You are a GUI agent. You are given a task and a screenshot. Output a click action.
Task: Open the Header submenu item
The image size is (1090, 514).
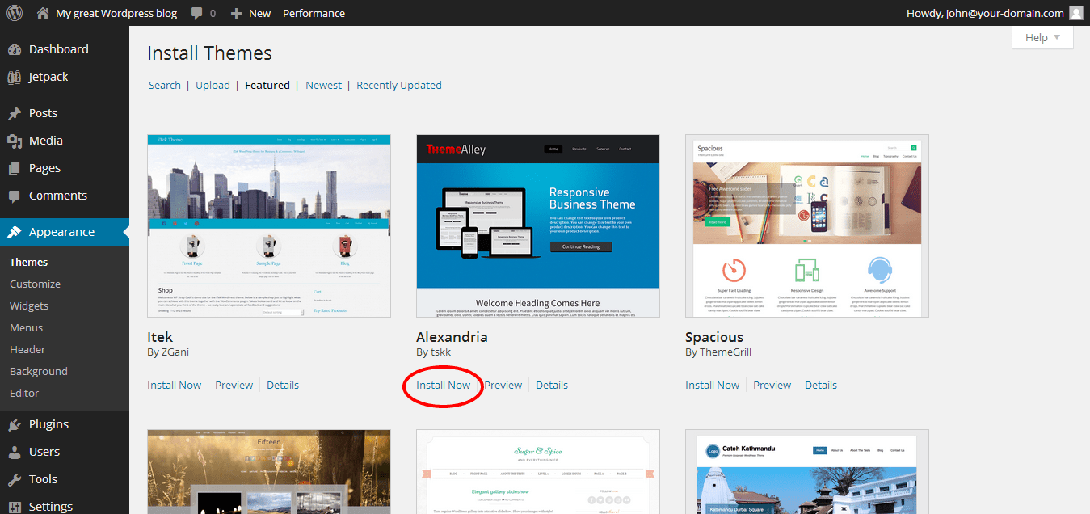pos(27,349)
